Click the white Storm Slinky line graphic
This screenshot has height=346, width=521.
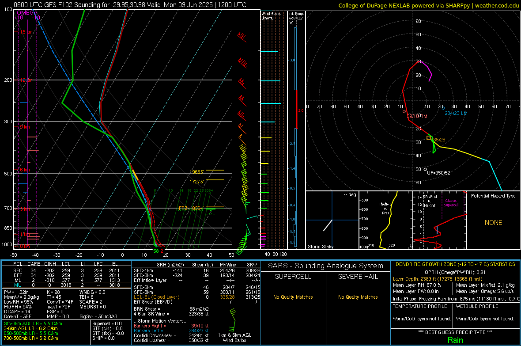pyautogui.click(x=328, y=225)
